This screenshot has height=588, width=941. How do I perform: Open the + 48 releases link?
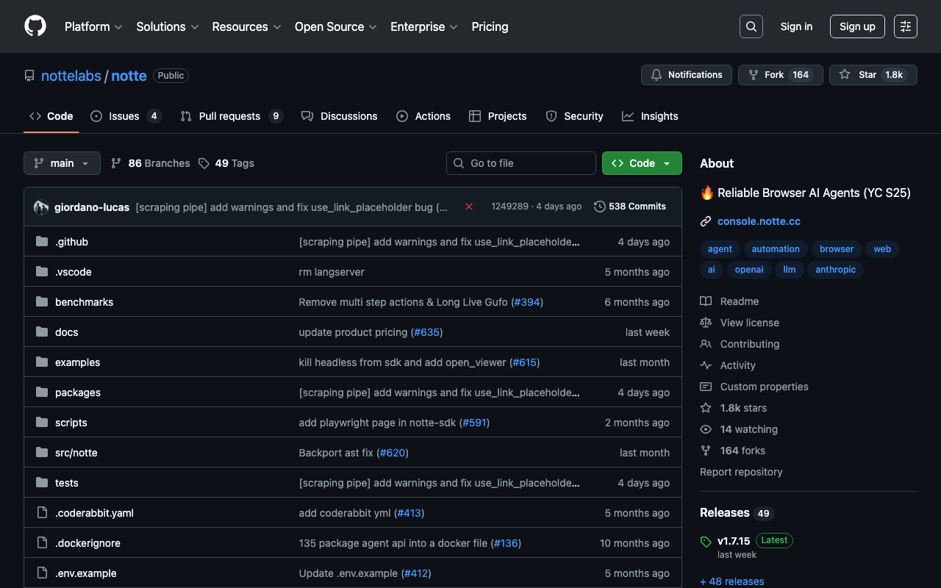click(731, 581)
